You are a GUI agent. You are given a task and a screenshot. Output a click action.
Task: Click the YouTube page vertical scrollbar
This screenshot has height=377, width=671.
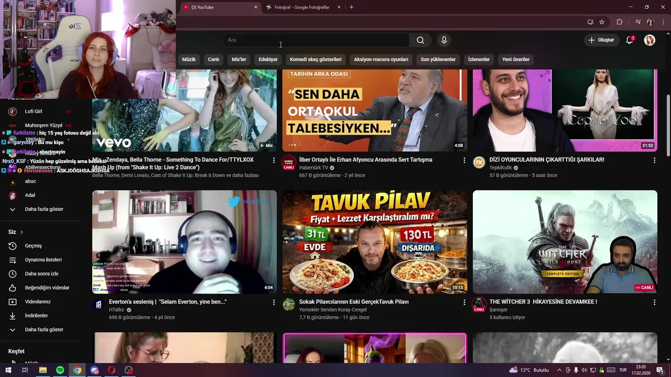(668, 126)
